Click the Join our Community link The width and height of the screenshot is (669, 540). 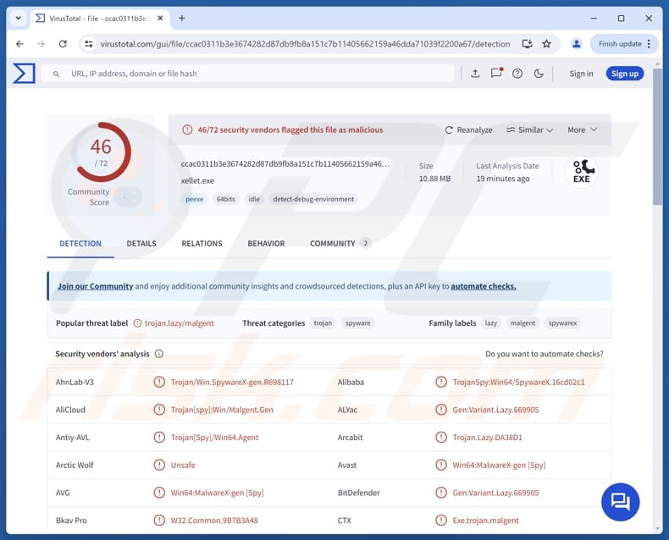pos(95,286)
